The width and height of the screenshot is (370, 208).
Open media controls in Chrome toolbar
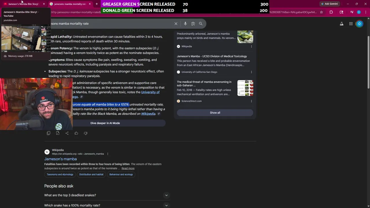tap(351, 12)
